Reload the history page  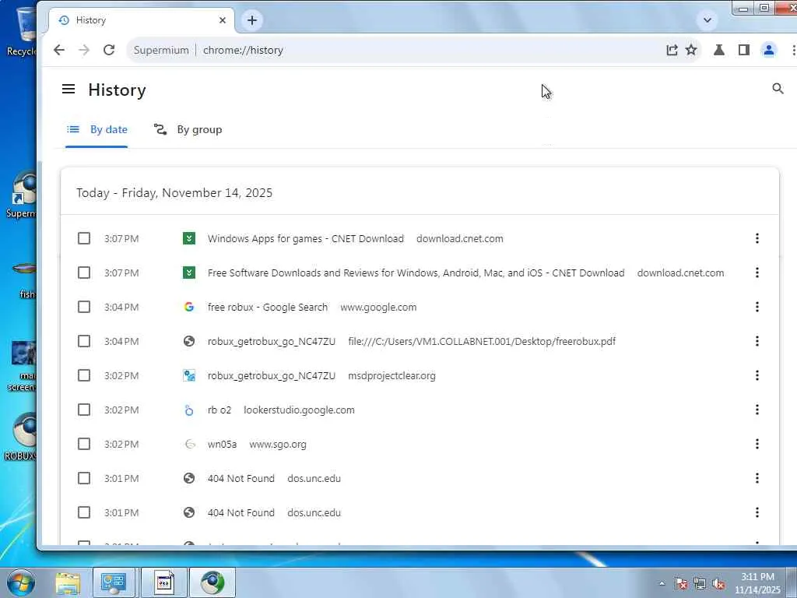pyautogui.click(x=109, y=50)
